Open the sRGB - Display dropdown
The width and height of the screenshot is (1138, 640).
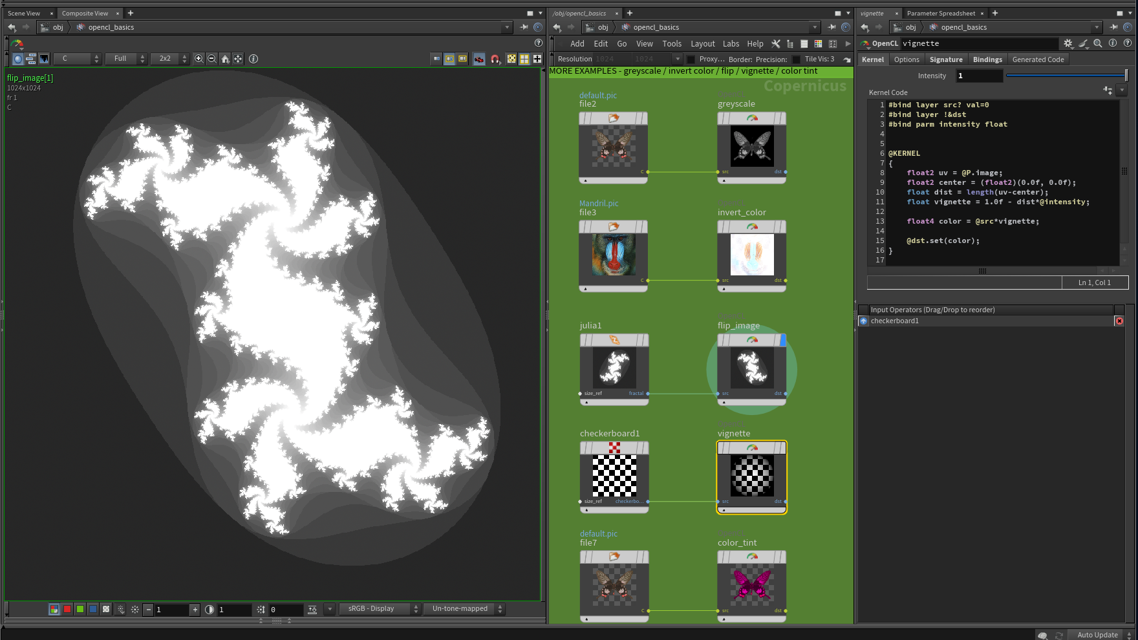coord(380,608)
